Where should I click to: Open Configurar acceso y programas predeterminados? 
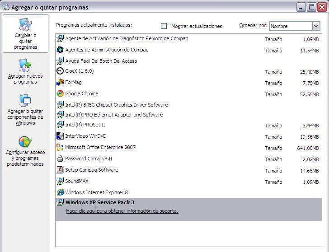pos(25,151)
